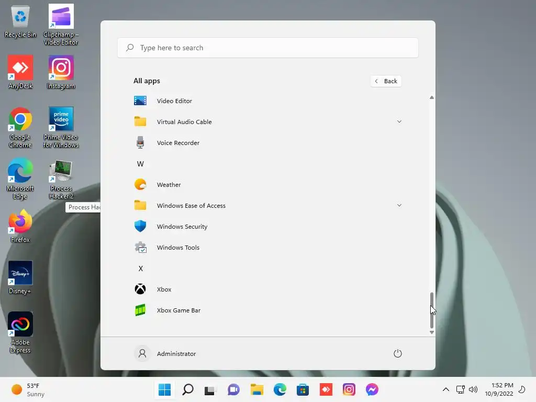Image resolution: width=536 pixels, height=402 pixels.
Task: Select the Adobe Express desktop shortcut
Action: coord(20,332)
